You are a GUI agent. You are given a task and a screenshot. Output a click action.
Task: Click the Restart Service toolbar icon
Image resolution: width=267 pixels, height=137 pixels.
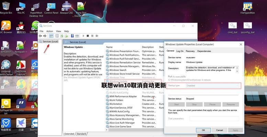(x=97, y=36)
